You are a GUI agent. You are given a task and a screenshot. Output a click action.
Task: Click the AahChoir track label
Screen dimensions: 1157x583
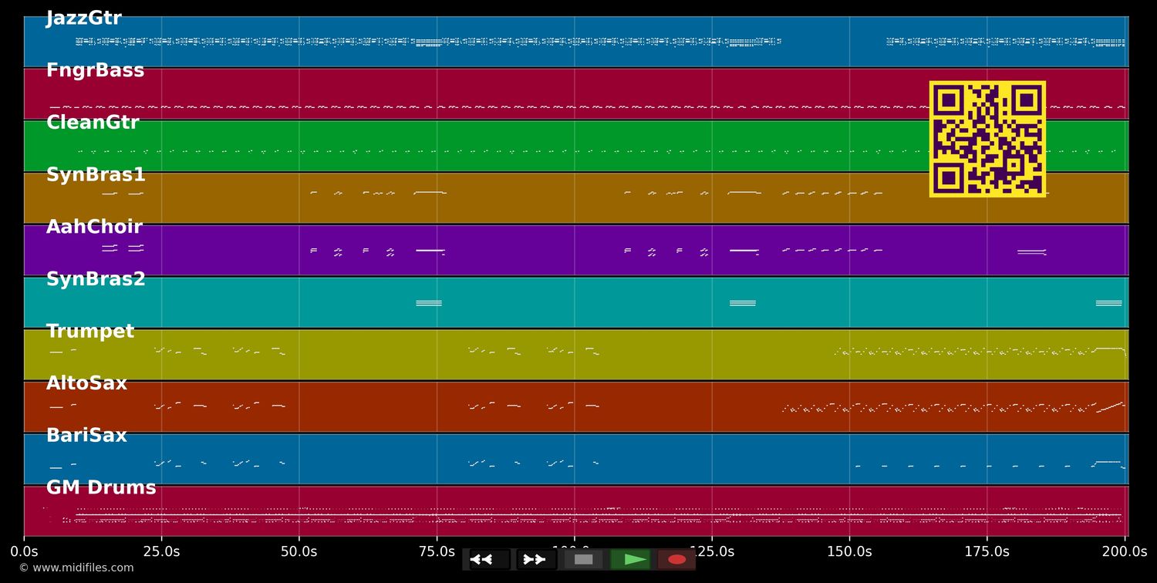pyautogui.click(x=94, y=226)
